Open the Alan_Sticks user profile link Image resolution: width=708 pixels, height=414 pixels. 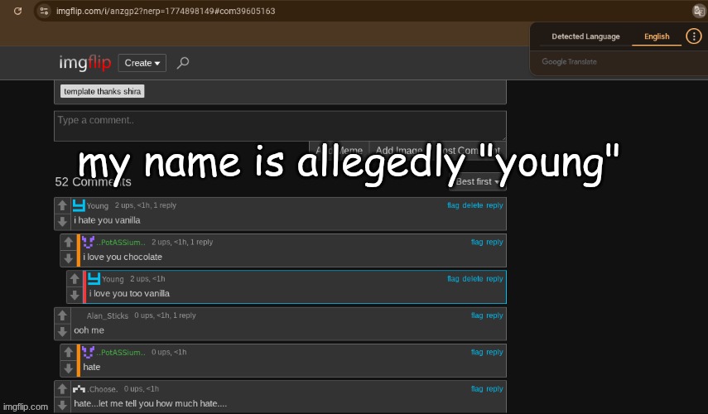[106, 315]
